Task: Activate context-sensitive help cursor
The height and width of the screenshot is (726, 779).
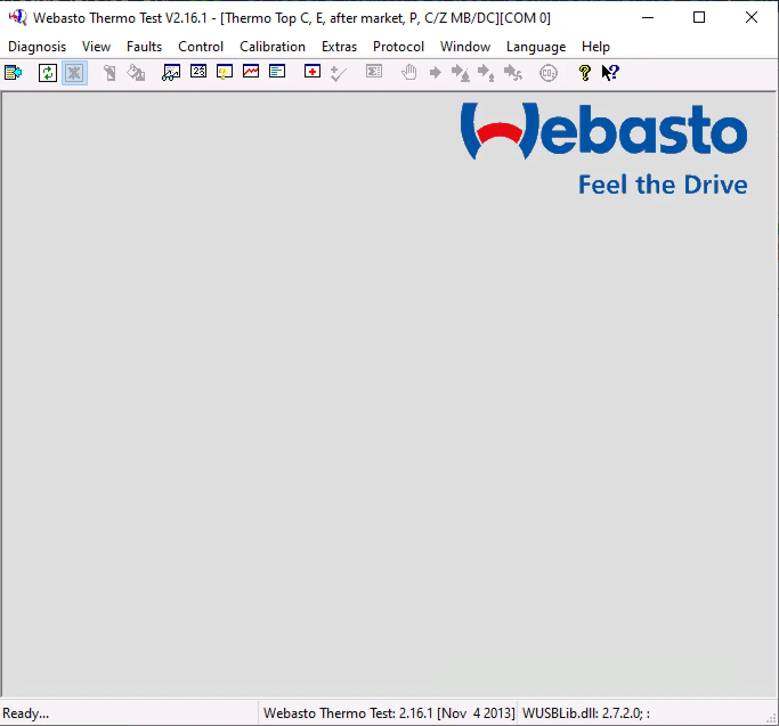Action: (610, 72)
